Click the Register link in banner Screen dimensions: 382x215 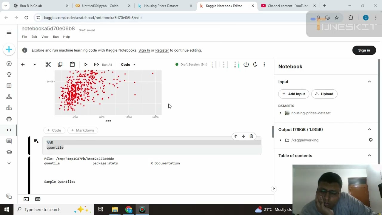coord(162,50)
